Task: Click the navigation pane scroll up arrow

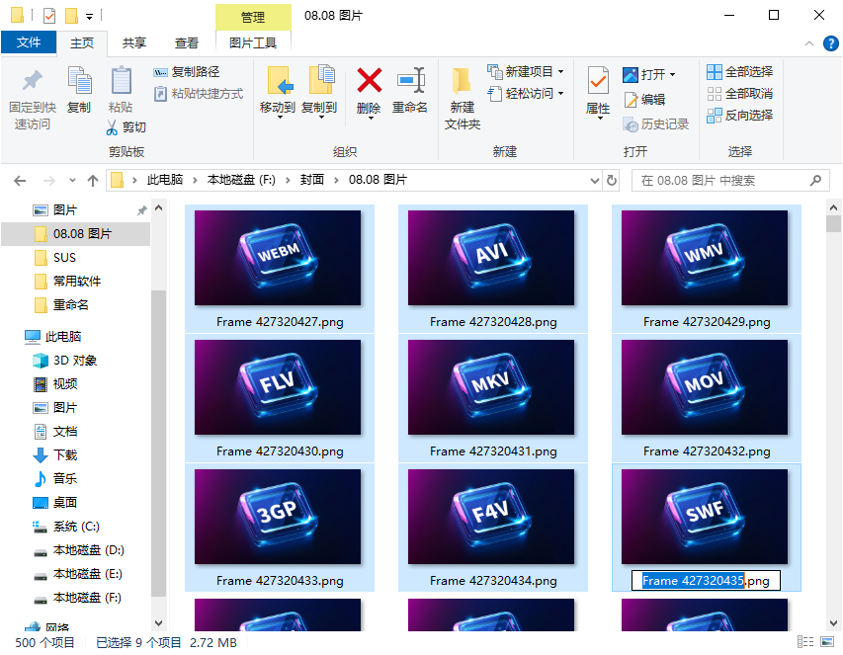Action: (158, 207)
